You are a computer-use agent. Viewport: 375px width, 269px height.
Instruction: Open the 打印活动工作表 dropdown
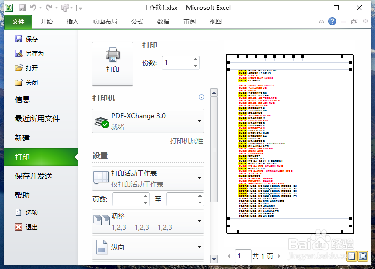[148, 178]
